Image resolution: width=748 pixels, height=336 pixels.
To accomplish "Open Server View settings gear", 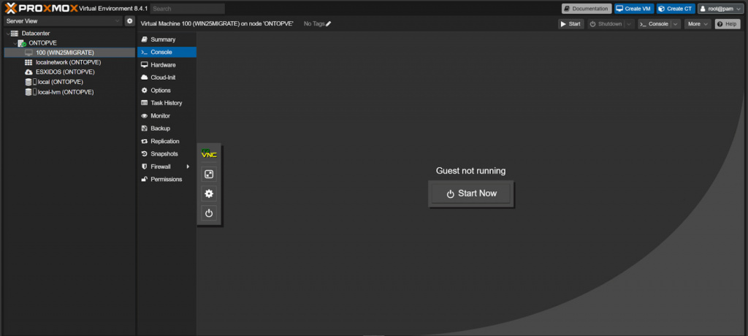I will click(130, 21).
